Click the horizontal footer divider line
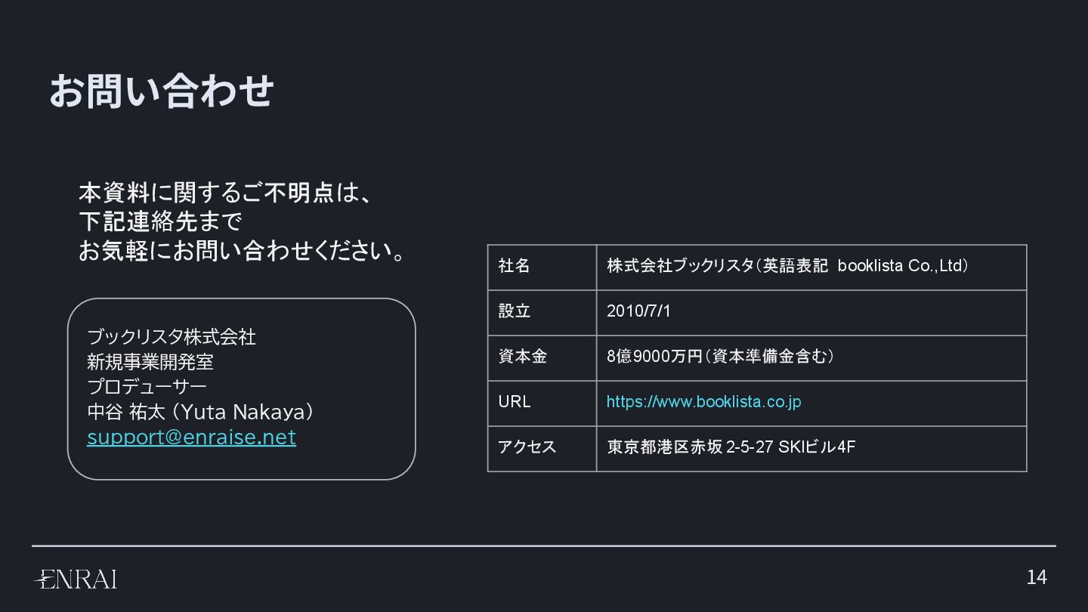1088x612 pixels. pos(544,546)
